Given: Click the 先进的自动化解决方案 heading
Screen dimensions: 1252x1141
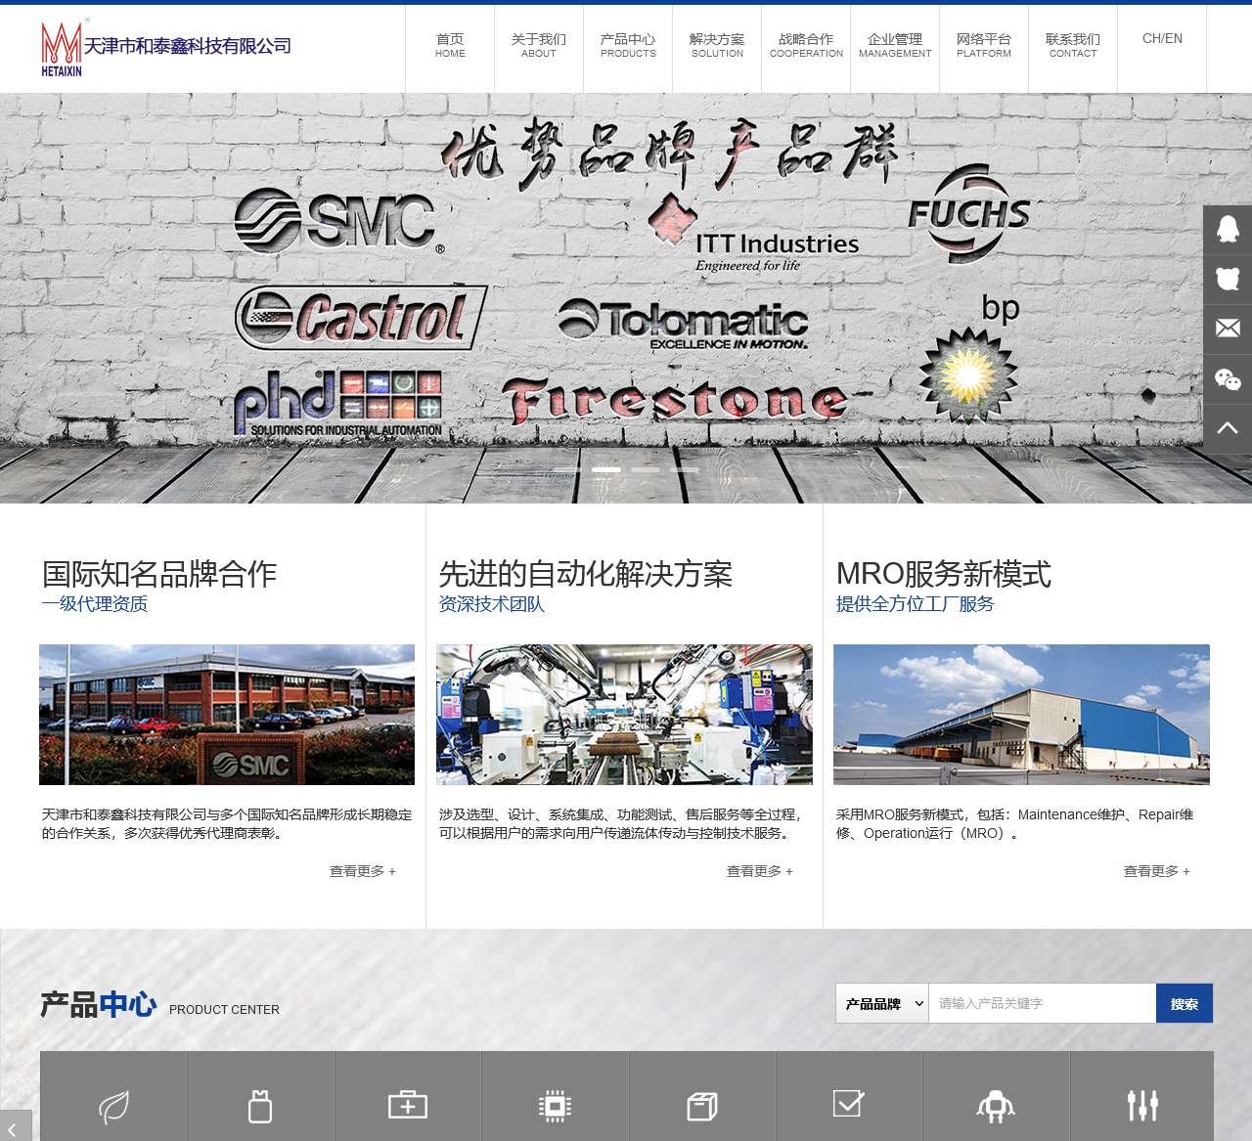Looking at the screenshot, I should [x=586, y=574].
